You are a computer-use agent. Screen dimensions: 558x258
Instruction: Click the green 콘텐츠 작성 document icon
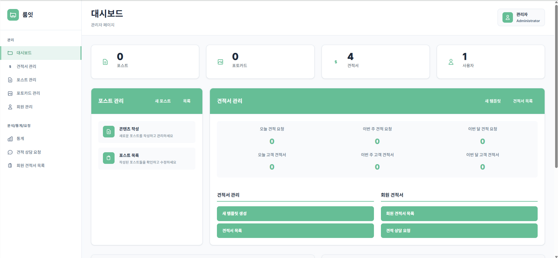(108, 132)
